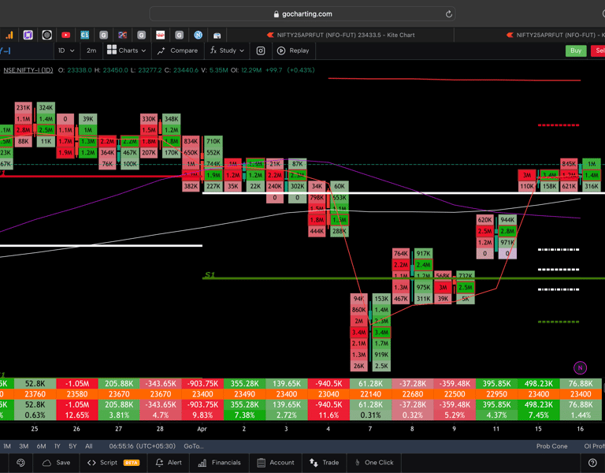The image size is (605, 473).
Task: Open the Account clipboard panel
Action: pyautogui.click(x=276, y=463)
